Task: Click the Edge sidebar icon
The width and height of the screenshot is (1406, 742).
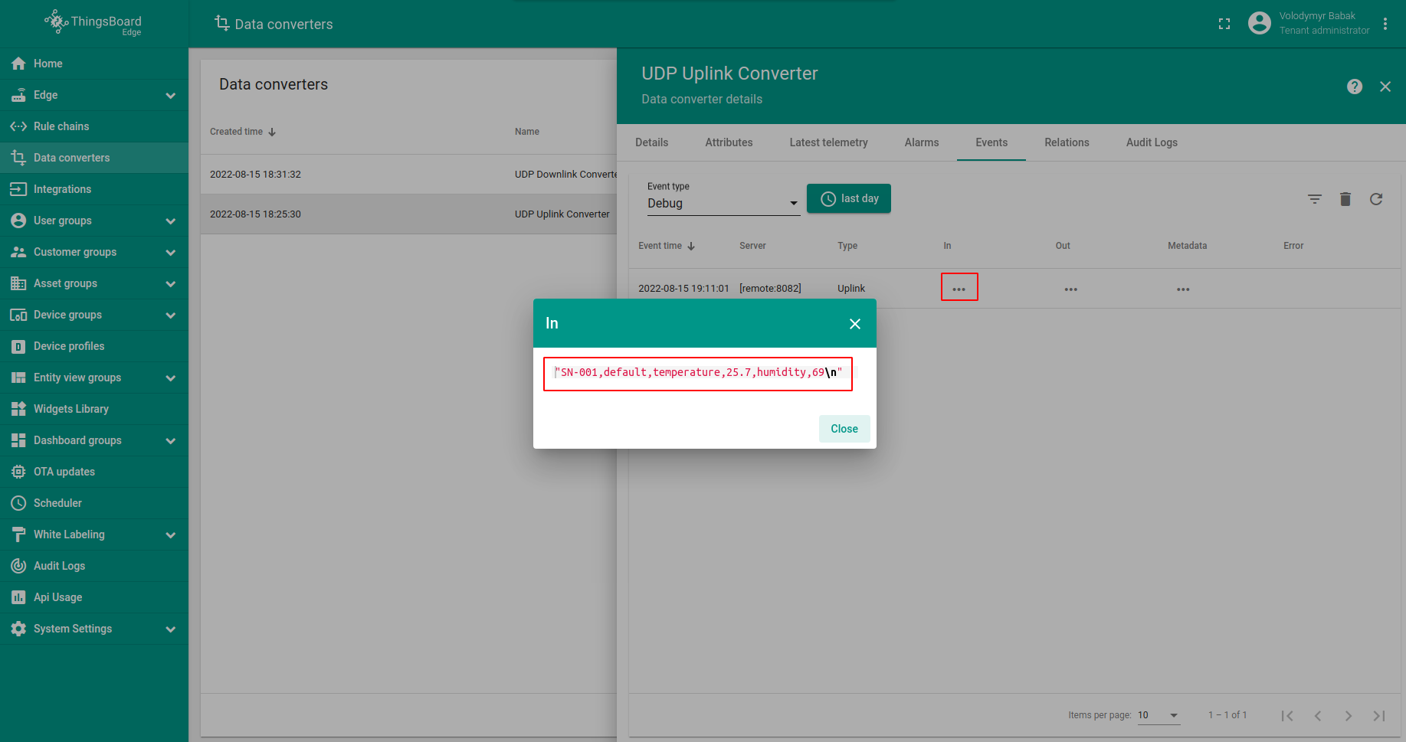Action: (x=18, y=95)
